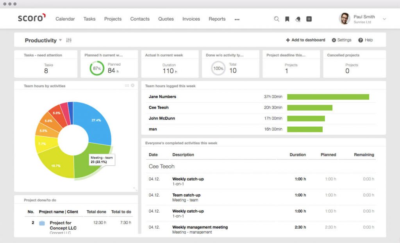Open the Quotes section
The height and width of the screenshot is (243, 400).
(x=166, y=19)
